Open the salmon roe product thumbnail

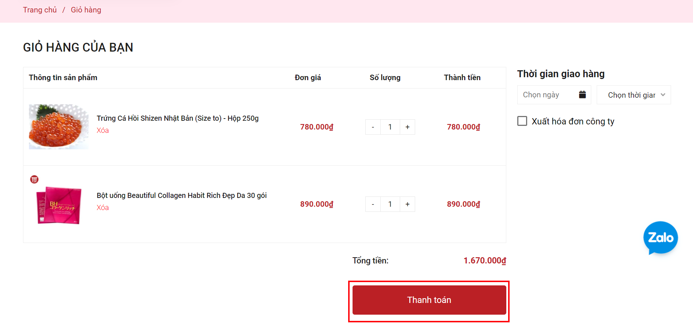point(59,127)
